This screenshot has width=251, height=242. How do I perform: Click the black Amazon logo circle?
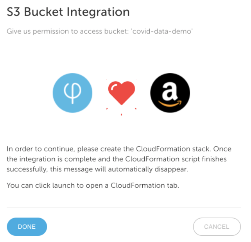[170, 93]
